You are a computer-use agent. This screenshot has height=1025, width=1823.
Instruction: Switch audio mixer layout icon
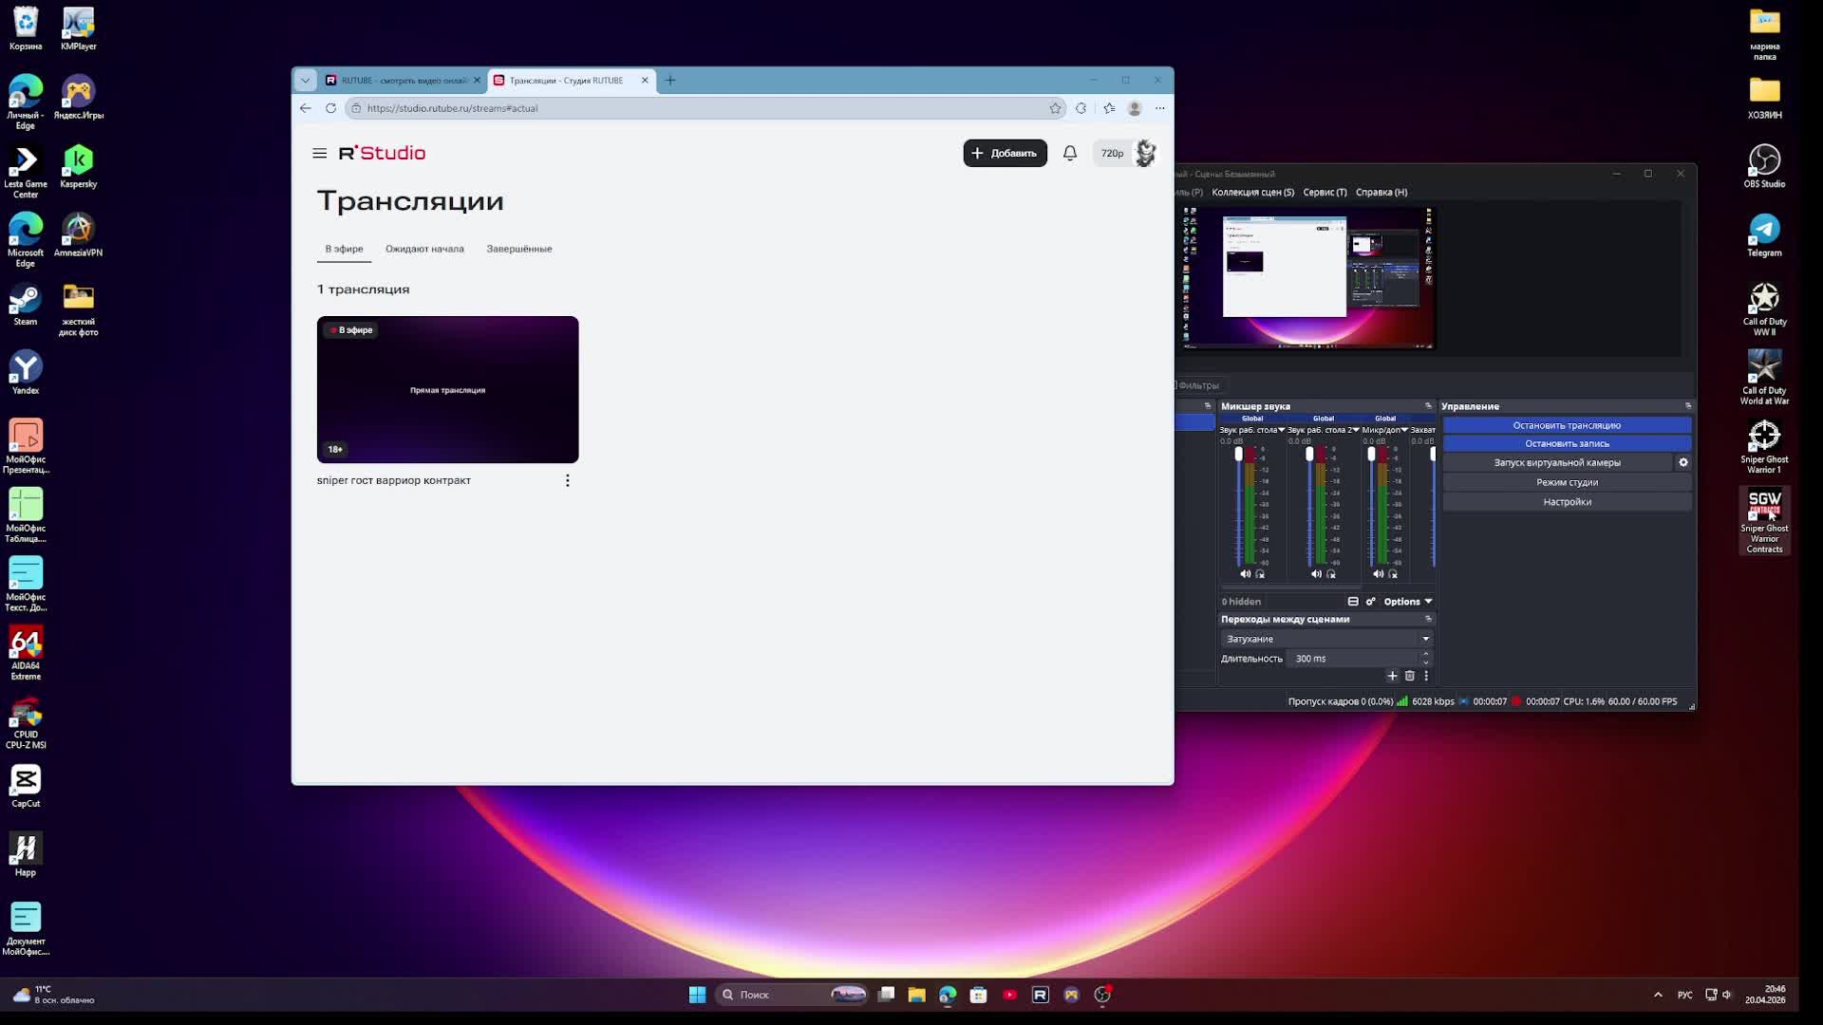pyautogui.click(x=1353, y=602)
